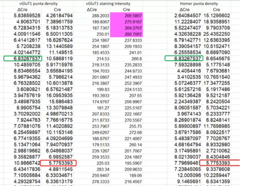Click the cell containing 288.2033
This screenshot has height=186, width=255.
100,16
